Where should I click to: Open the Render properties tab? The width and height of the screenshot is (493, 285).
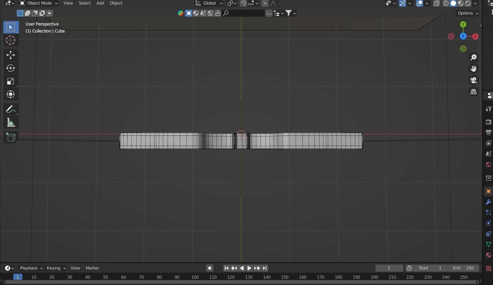click(488, 122)
